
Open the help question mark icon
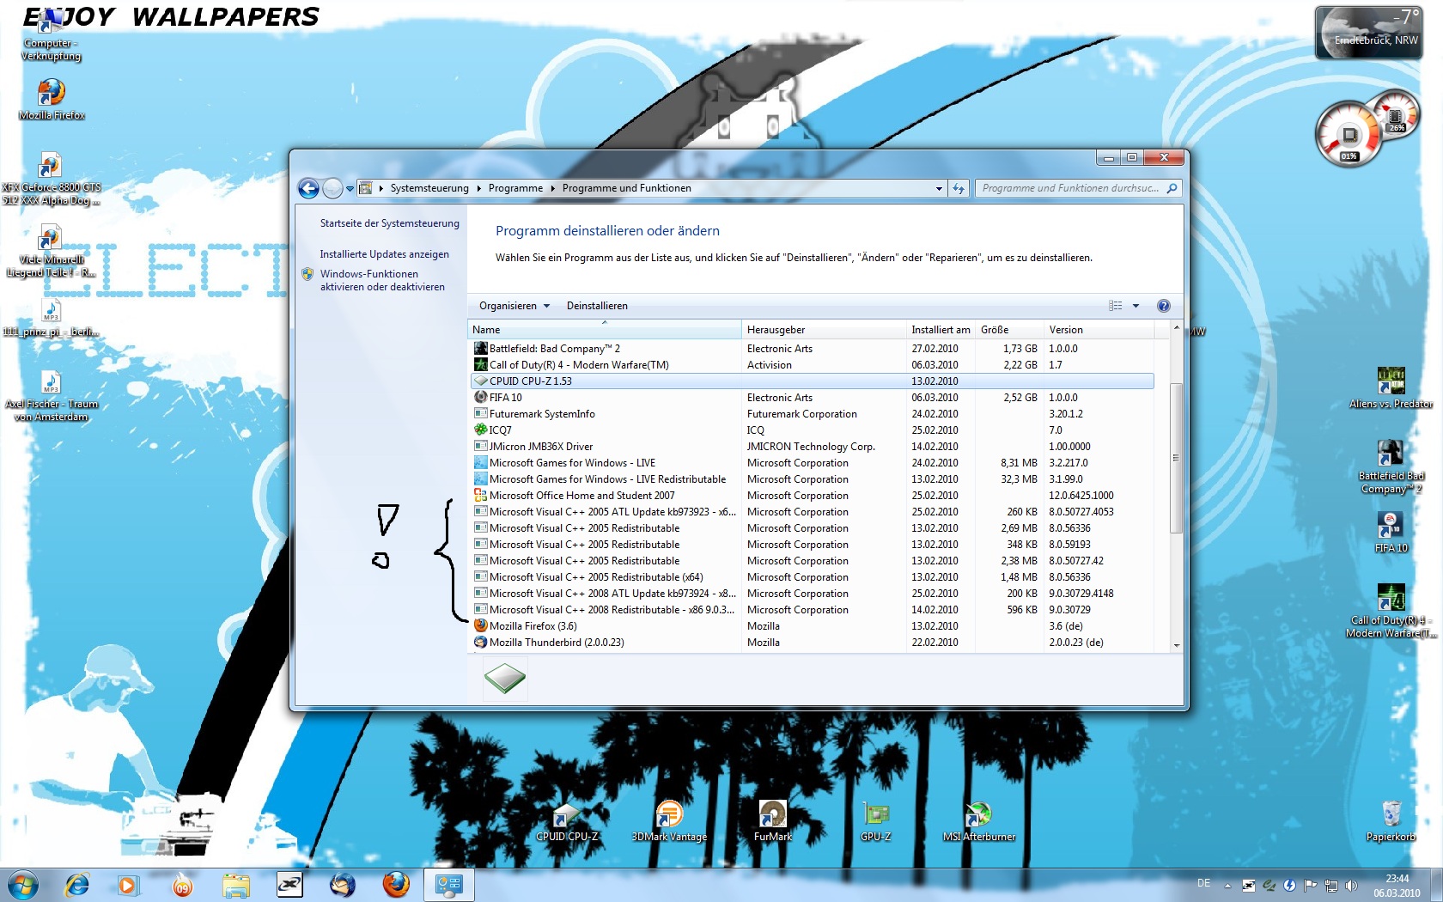[1164, 306]
